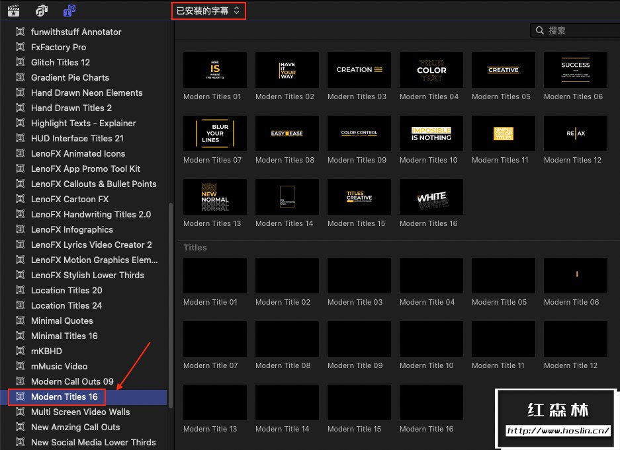
Task: Click the icon beside LenoFX Cartoon FX
Action: [20, 199]
